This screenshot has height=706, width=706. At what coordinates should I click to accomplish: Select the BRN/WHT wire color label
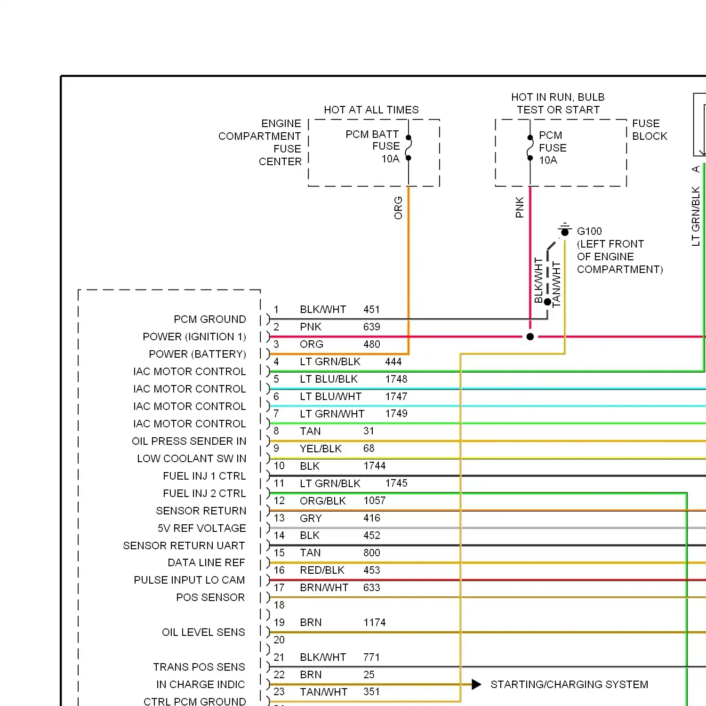[324, 587]
